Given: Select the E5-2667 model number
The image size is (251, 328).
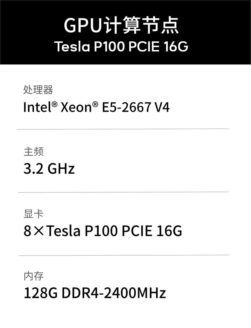Looking at the screenshot, I should 126,107.
